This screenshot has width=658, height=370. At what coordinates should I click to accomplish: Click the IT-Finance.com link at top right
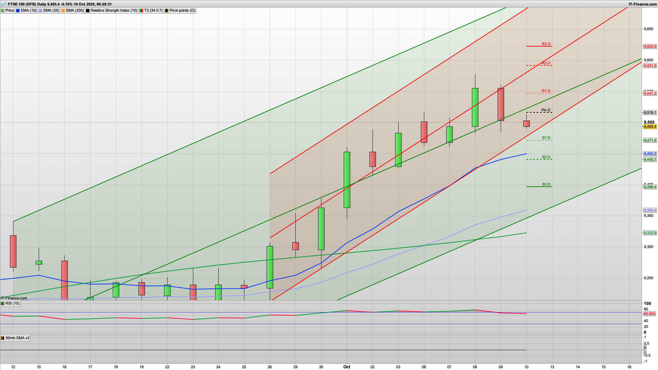point(643,4)
